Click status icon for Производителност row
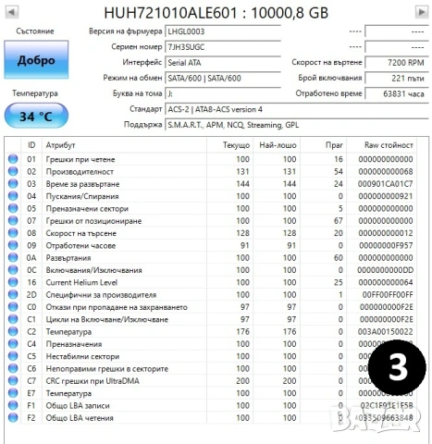432x444 pixels. click(x=13, y=171)
